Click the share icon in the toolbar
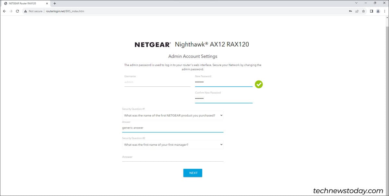The width and height of the screenshot is (389, 196). coord(357,11)
